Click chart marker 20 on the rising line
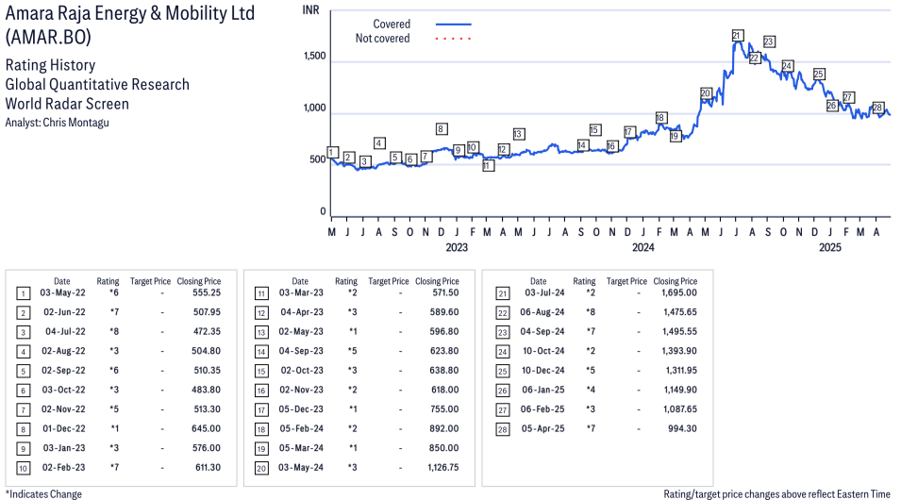The height and width of the screenshot is (500, 901). point(707,93)
